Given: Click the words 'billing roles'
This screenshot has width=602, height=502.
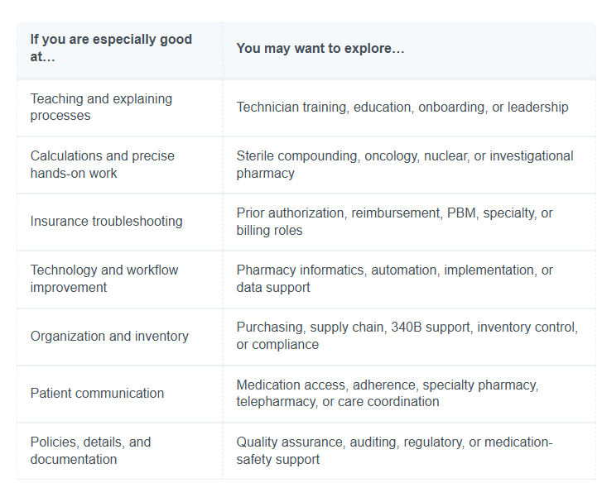Looking at the screenshot, I should [x=269, y=231].
